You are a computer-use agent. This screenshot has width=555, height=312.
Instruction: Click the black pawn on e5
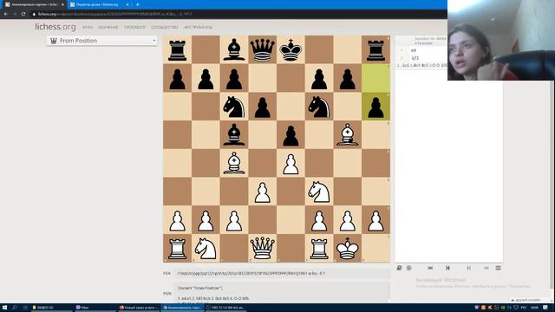[x=291, y=135]
